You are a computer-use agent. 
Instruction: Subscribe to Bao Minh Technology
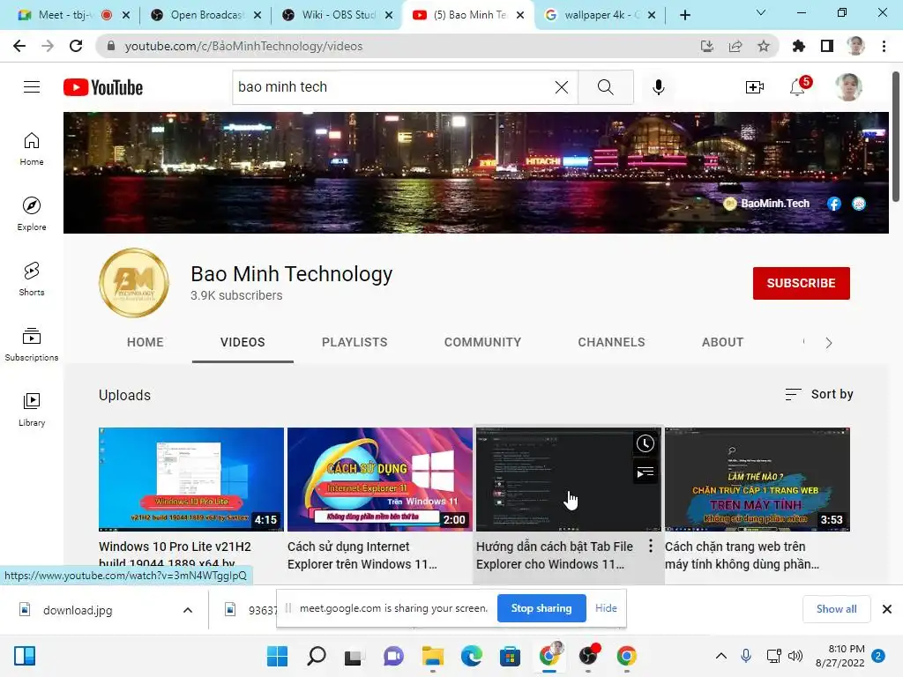point(801,283)
